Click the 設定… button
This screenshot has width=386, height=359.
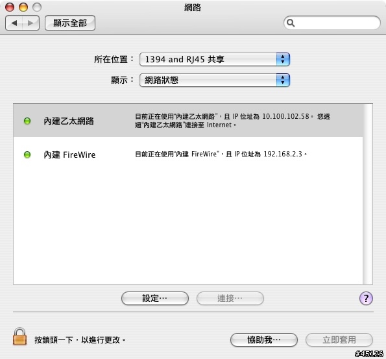point(155,299)
